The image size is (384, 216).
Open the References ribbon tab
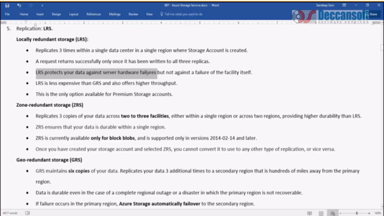tap(94, 14)
